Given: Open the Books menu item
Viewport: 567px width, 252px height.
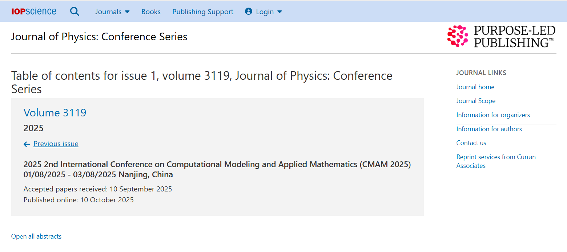Looking at the screenshot, I should click(151, 12).
